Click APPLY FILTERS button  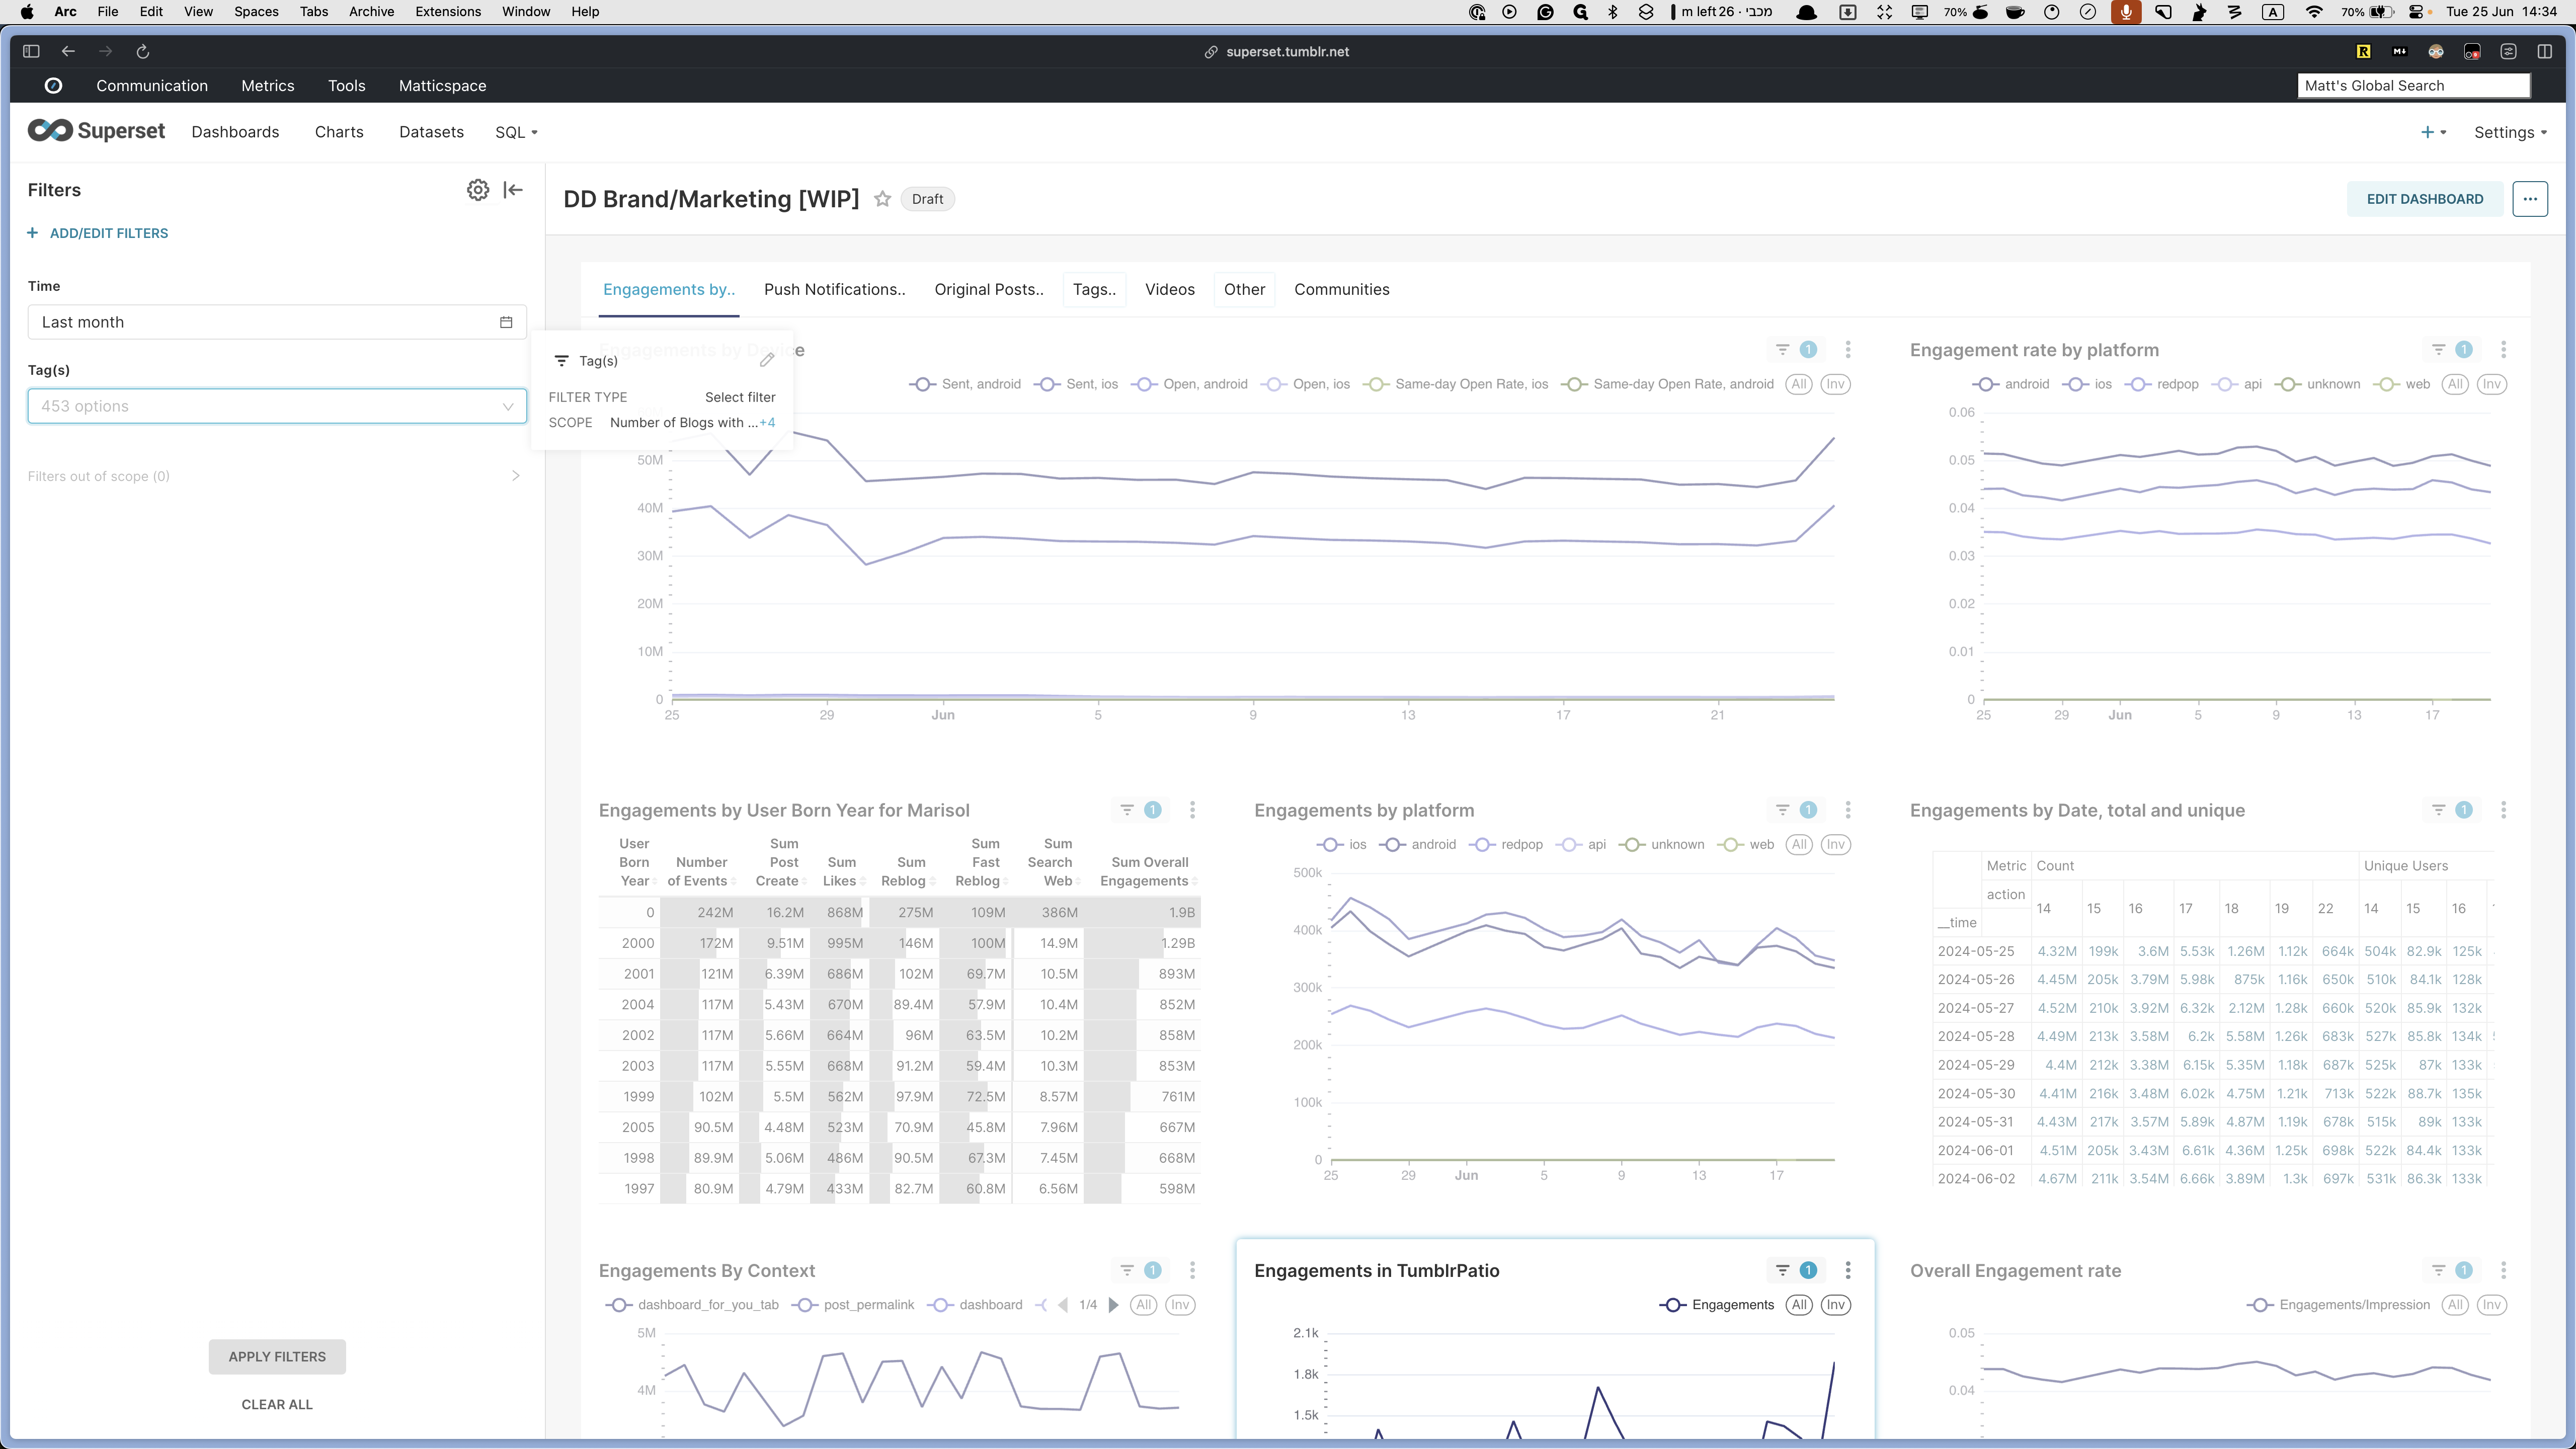(277, 1356)
